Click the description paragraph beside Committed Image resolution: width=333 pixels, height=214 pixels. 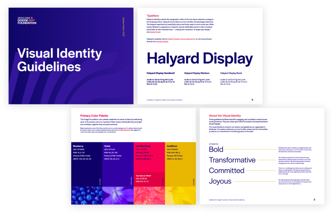pyautogui.click(x=295, y=171)
